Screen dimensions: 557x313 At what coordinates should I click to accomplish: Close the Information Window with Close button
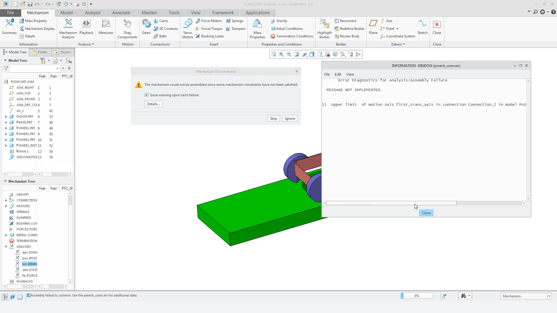[426, 213]
